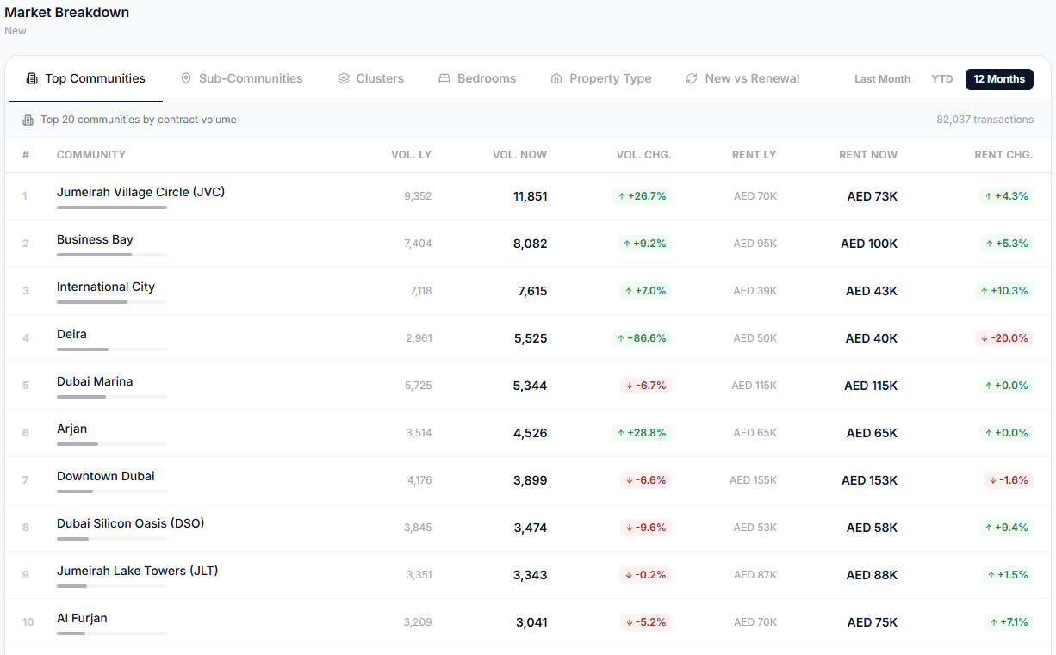1056x655 pixels.
Task: Click the volume progress bar under Business Bay
Action: (112, 255)
